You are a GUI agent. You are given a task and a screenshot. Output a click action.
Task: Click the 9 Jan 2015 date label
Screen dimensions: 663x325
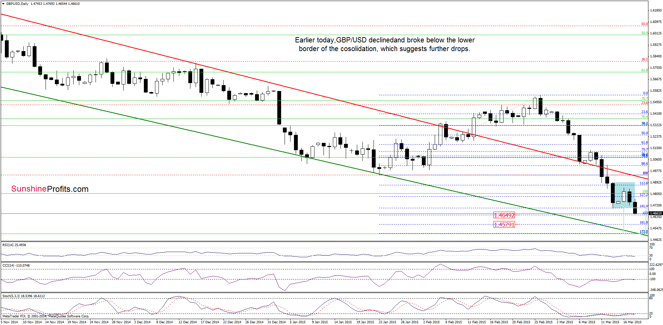point(320,322)
